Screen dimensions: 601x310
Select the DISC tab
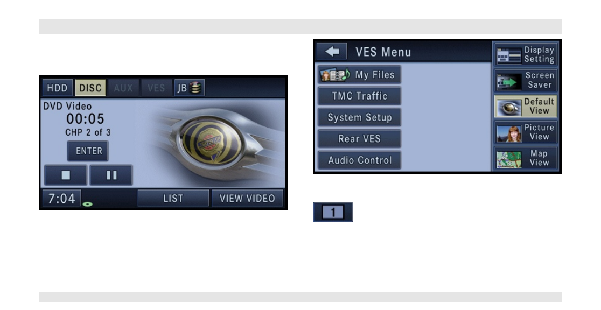90,88
